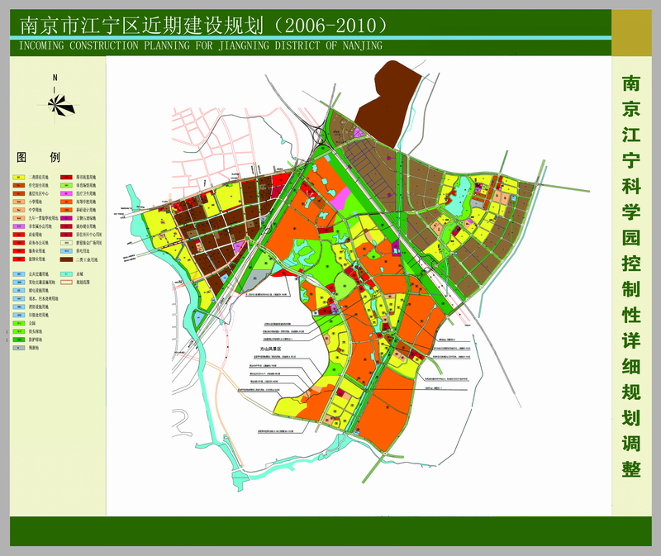Image resolution: width=661 pixels, height=556 pixels.
Task: Click the orange 高等学校用地 legend swatch
Action: pos(65,201)
